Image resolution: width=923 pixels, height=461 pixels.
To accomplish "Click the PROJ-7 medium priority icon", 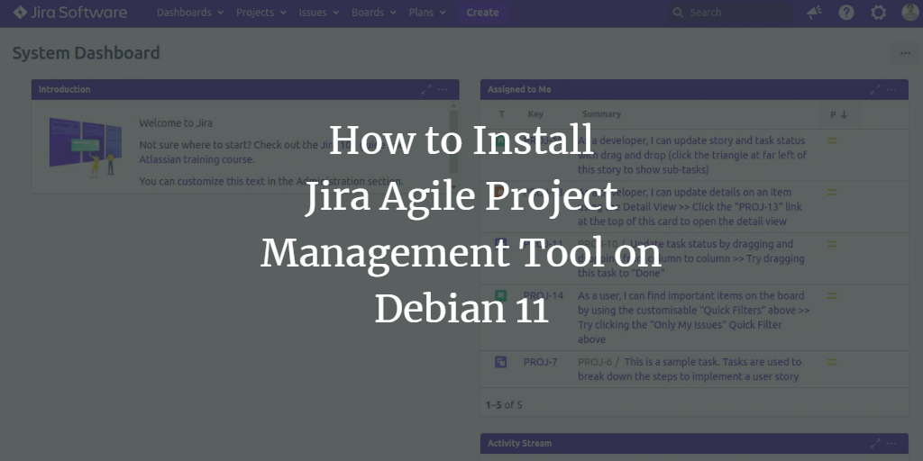I will coord(832,362).
